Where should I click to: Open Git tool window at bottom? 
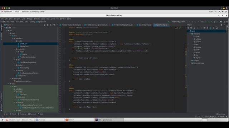[x=6, y=114]
